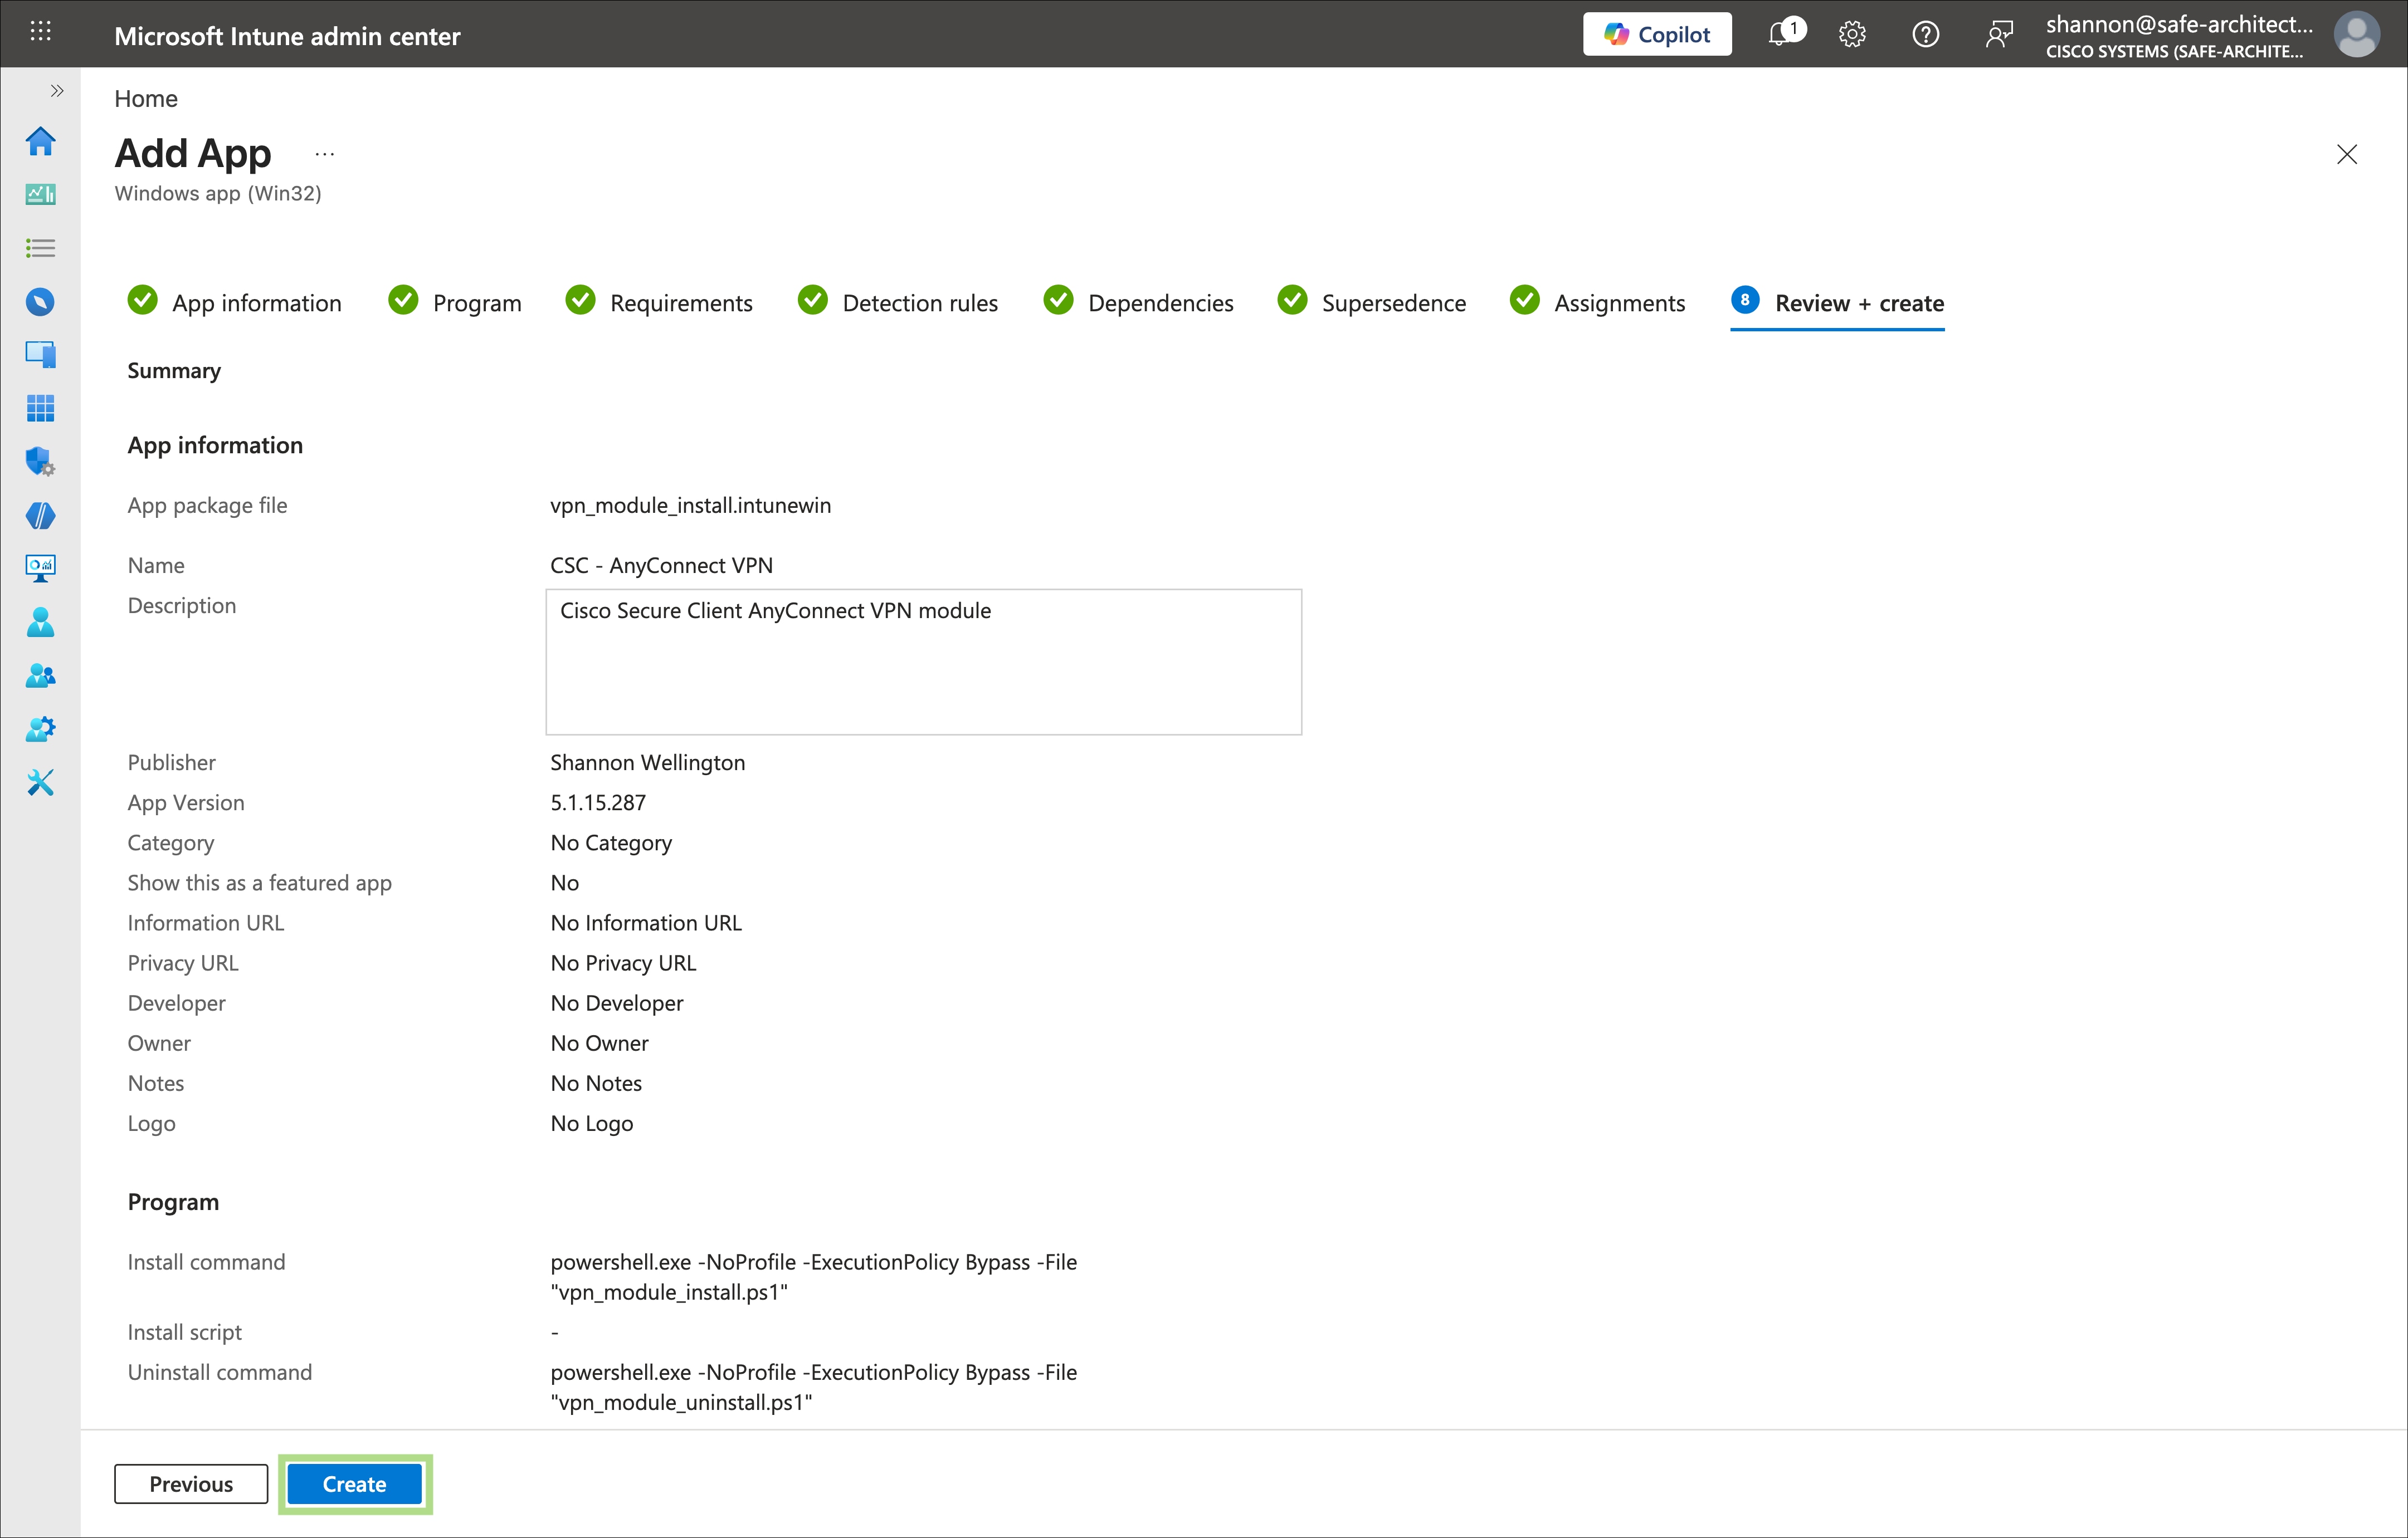Select the uninstall command powershell text
The width and height of the screenshot is (2408, 1538).
[x=814, y=1387]
